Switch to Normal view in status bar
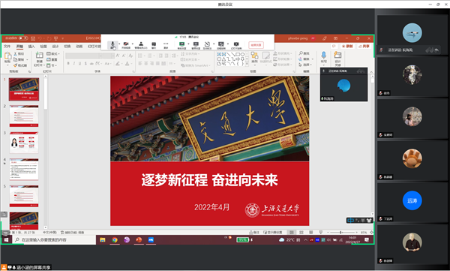 coord(292,232)
